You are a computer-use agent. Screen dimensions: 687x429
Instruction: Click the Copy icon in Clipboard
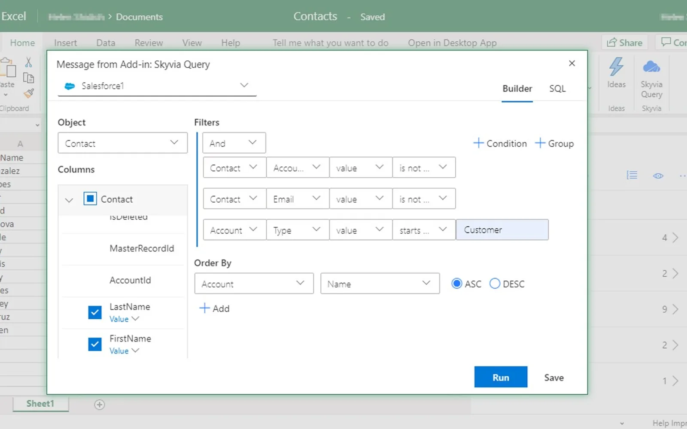pos(28,78)
